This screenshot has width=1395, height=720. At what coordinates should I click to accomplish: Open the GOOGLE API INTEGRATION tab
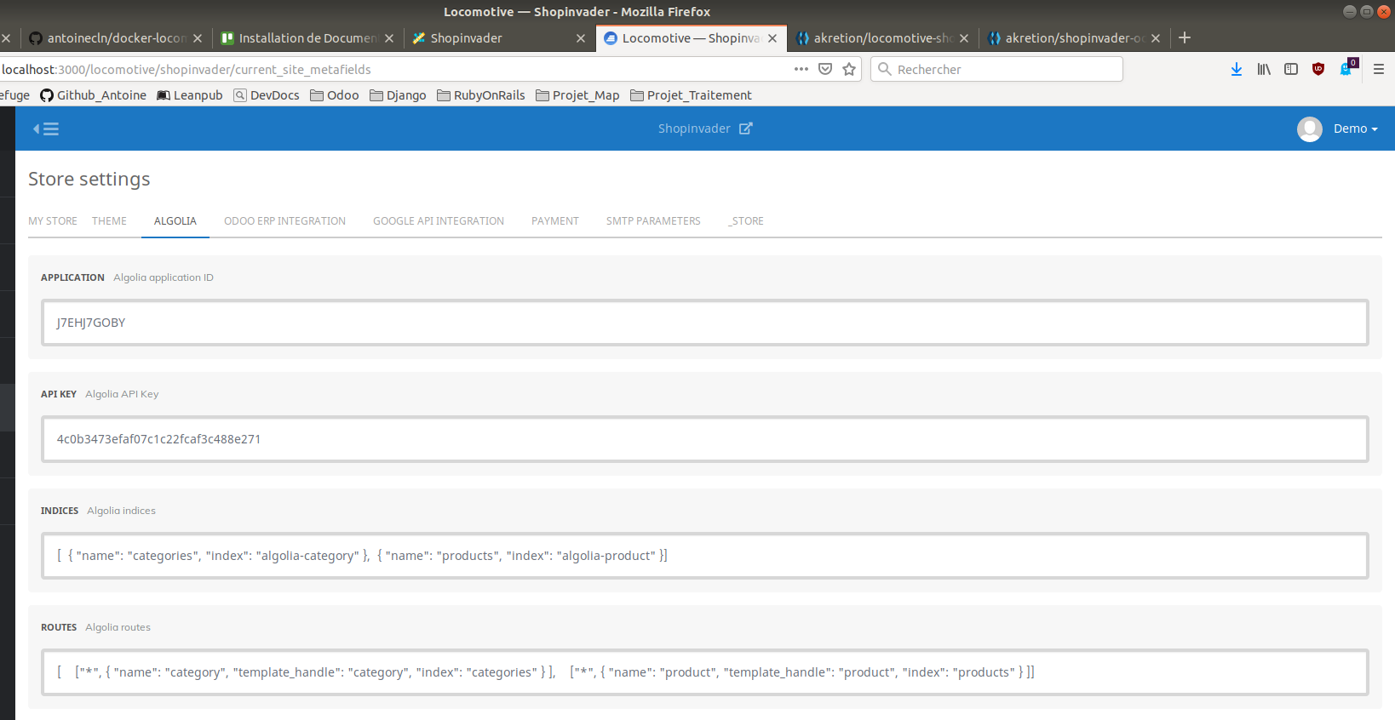[439, 220]
